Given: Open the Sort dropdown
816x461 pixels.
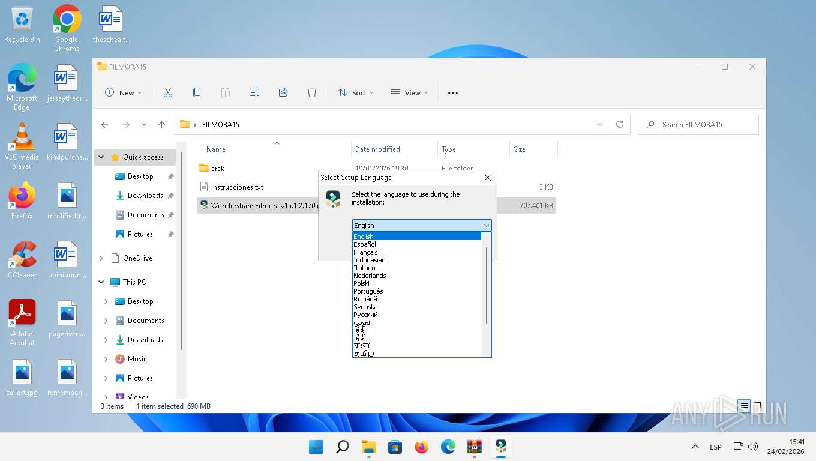Looking at the screenshot, I should pos(355,92).
